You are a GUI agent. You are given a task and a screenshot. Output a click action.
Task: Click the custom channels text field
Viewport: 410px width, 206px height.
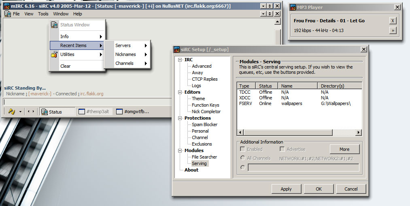click(x=303, y=167)
